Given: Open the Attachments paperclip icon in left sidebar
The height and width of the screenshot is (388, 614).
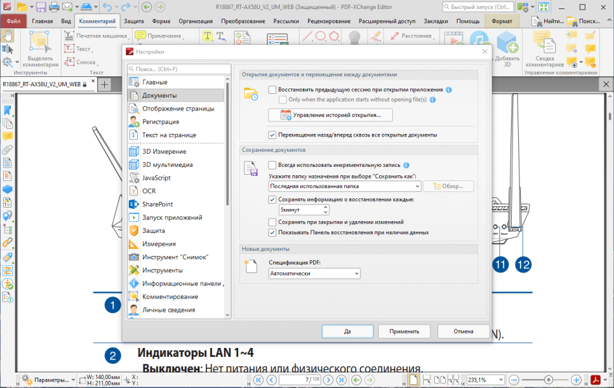Looking at the screenshot, I should tap(7, 149).
